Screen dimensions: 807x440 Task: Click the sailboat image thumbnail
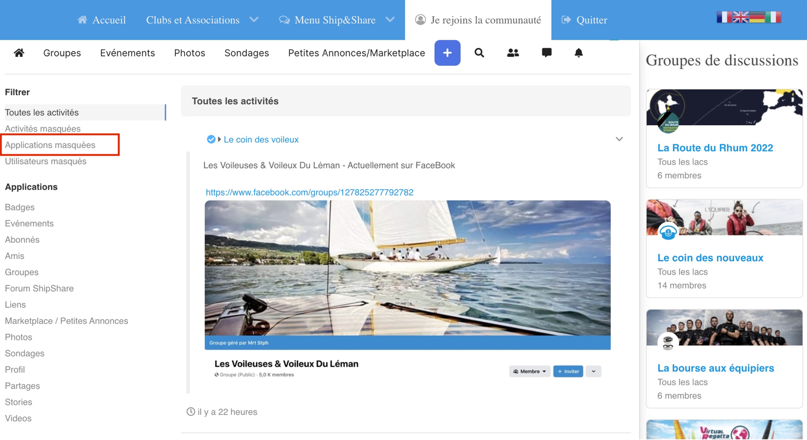[407, 269]
